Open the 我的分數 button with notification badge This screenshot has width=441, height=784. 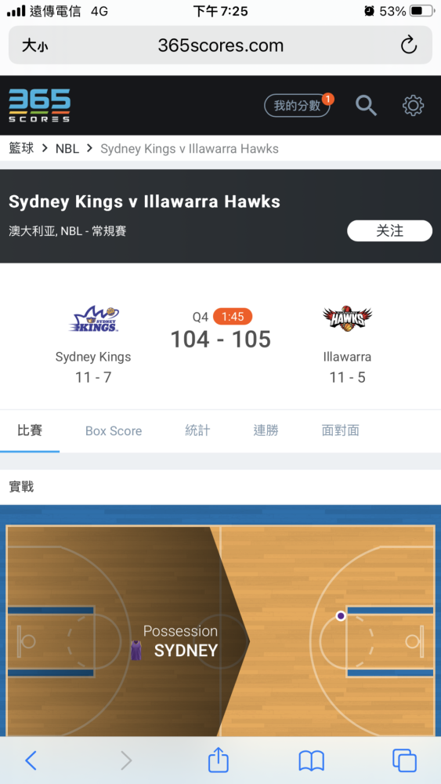[298, 106]
